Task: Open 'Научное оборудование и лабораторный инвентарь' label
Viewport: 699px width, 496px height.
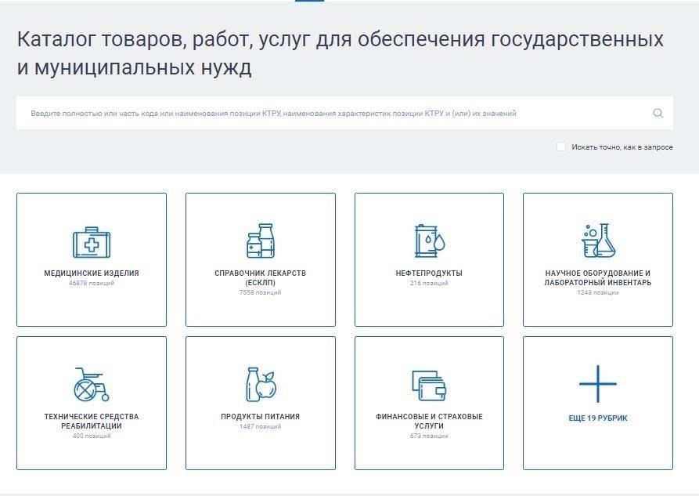Action: [598, 277]
